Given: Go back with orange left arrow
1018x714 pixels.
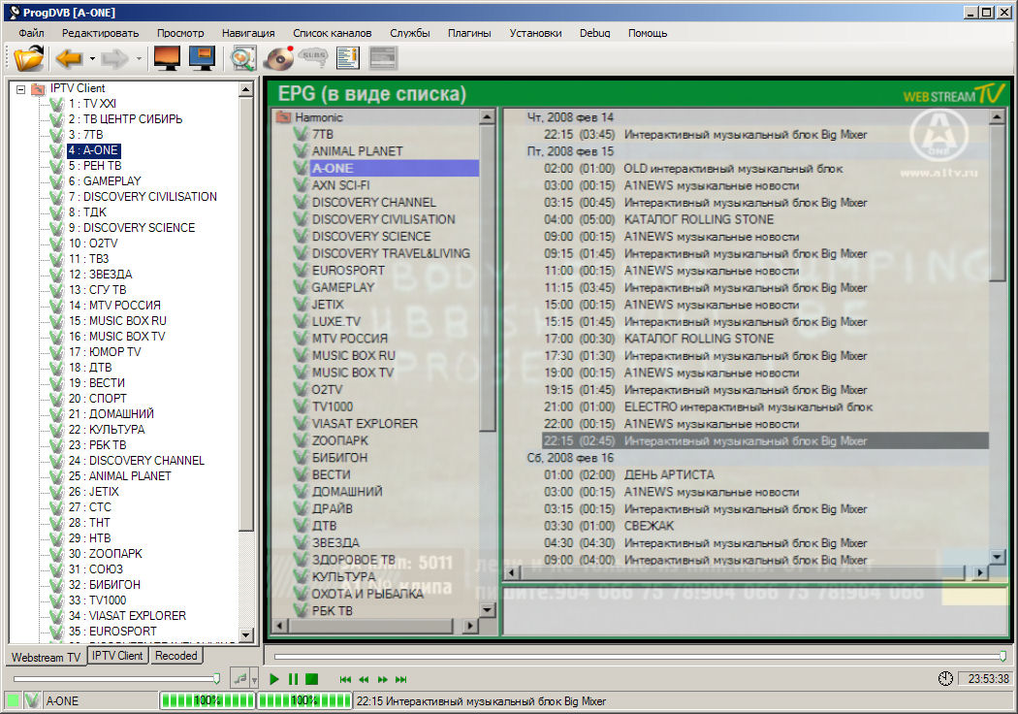Looking at the screenshot, I should (68, 58).
